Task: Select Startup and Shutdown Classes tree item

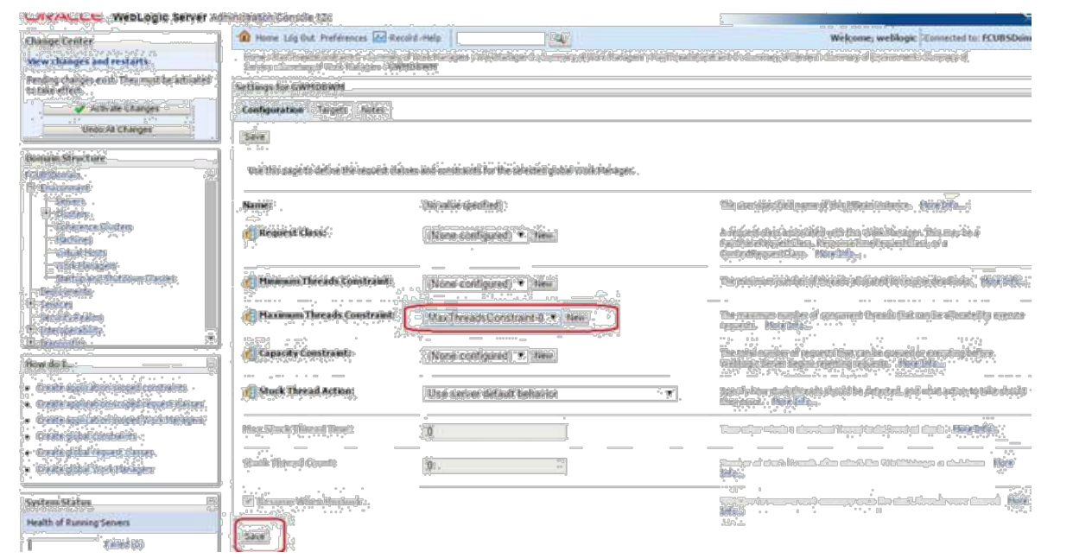Action: click(117, 280)
